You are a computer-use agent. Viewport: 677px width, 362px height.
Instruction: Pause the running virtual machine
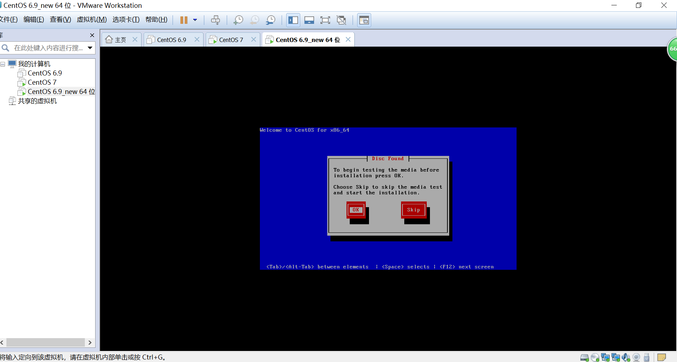pyautogui.click(x=184, y=20)
